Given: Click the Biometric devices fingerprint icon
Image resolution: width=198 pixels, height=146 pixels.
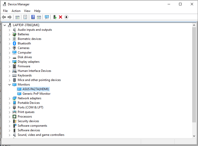Looking at the screenshot, I should click(x=14, y=39).
